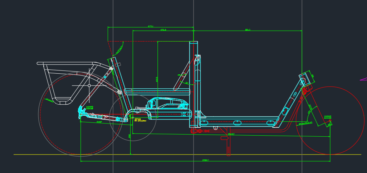The image size is (367, 173).
Task: Select the angle dimension arc near seat tube top
Action: 118,49
